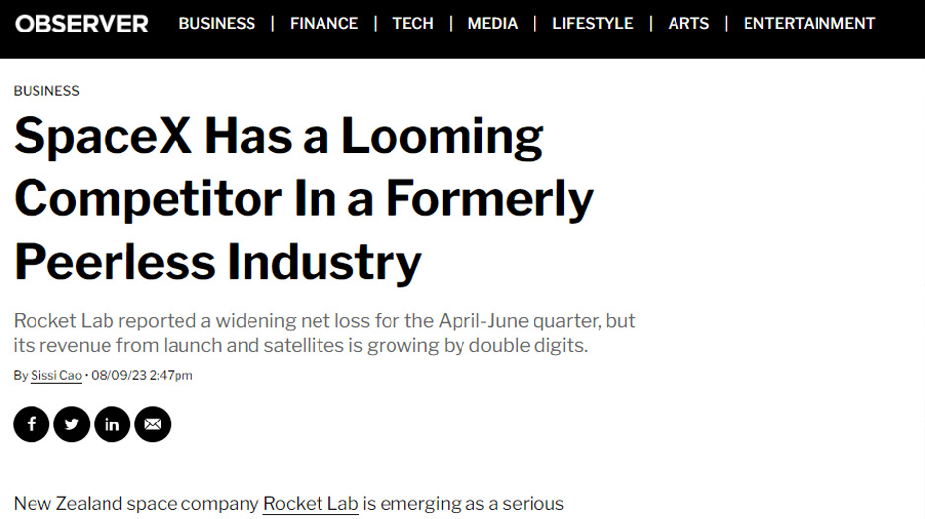
Task: Share article on LinkedIn
Action: point(112,424)
